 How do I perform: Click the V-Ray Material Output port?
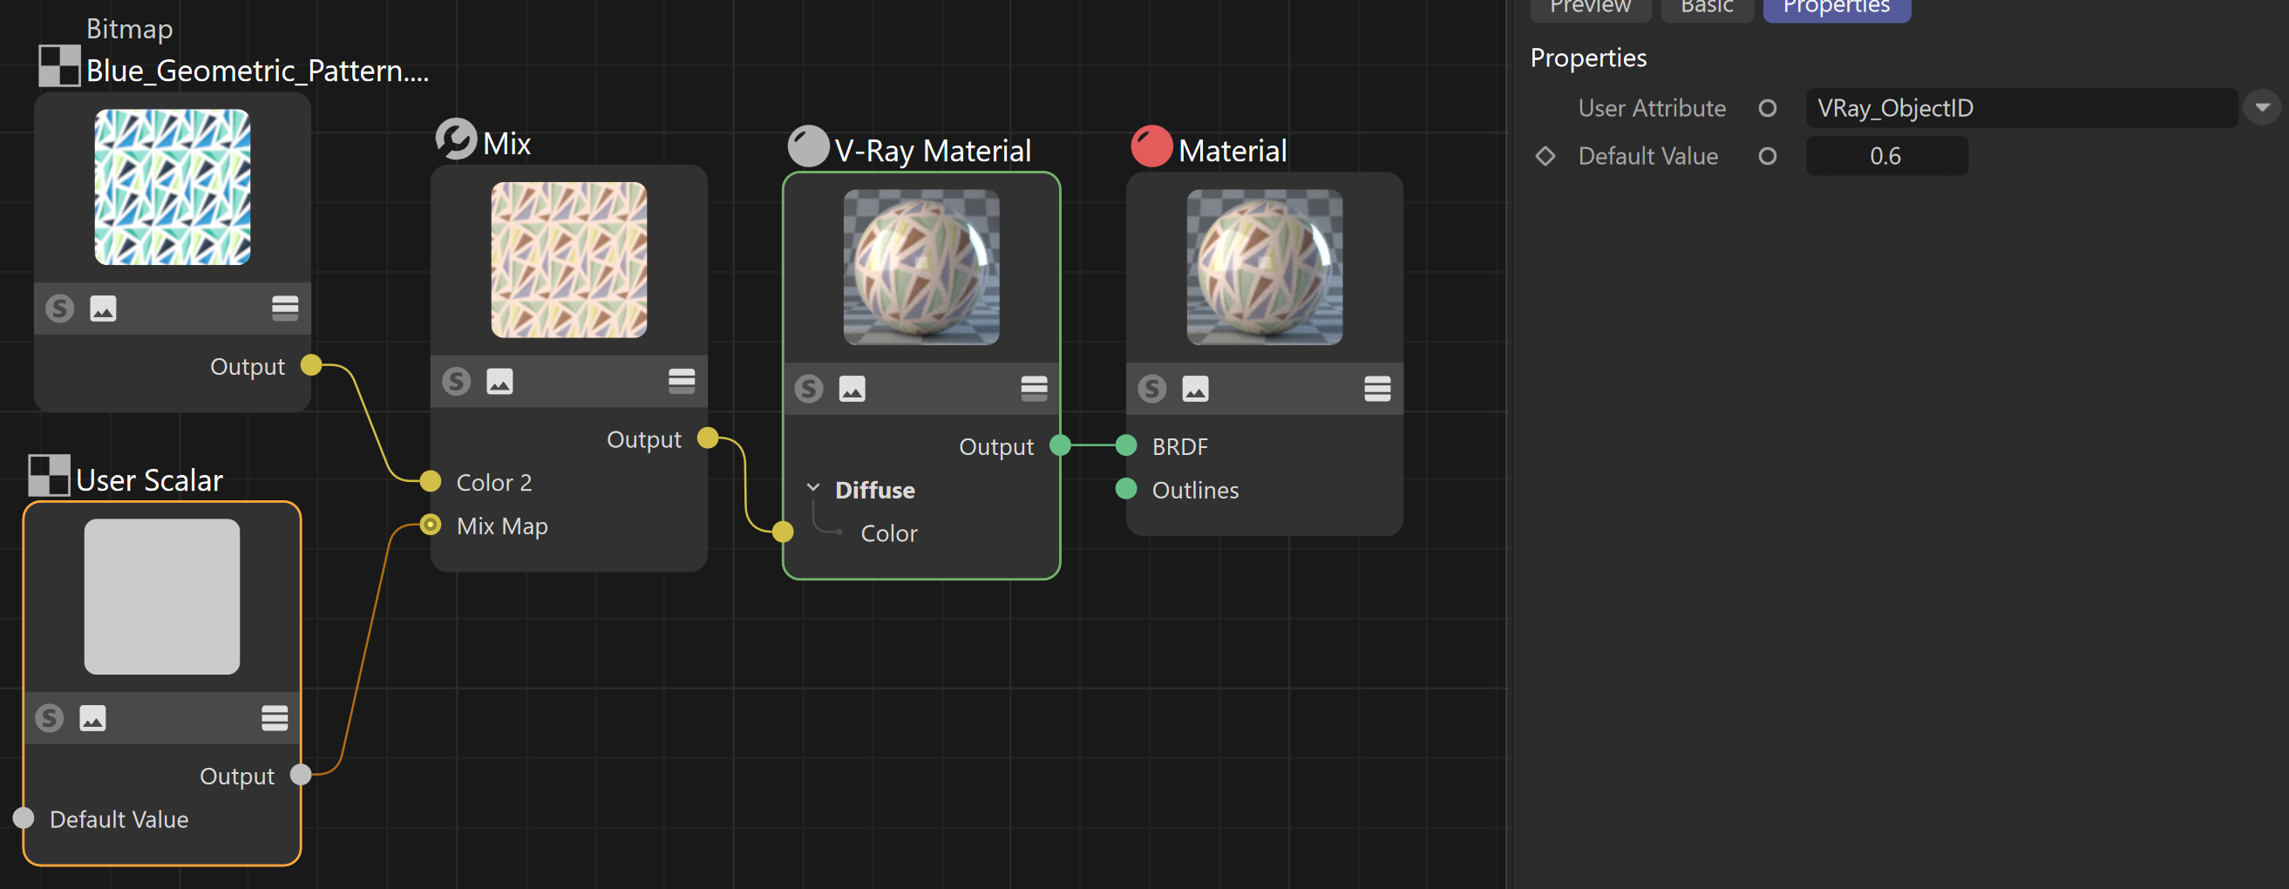(x=1060, y=445)
